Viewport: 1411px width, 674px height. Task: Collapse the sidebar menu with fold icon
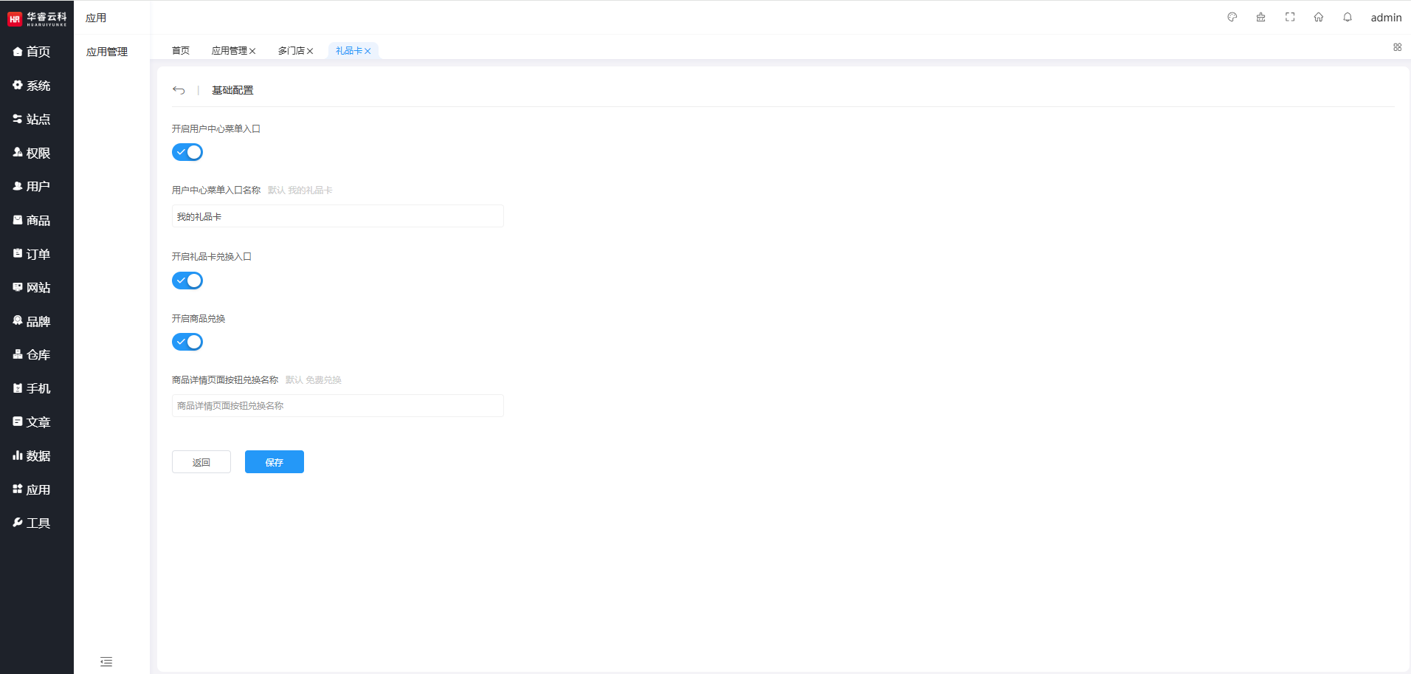point(106,661)
